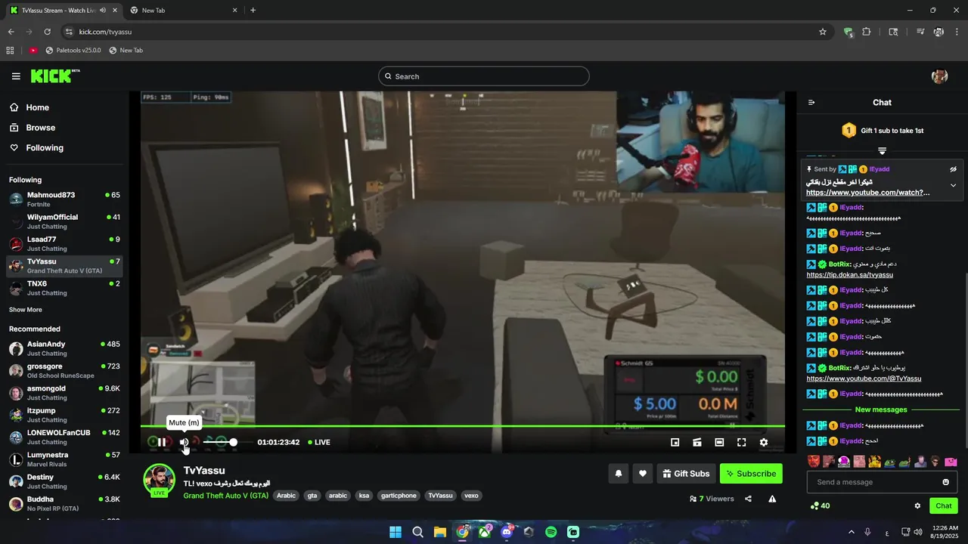Image resolution: width=968 pixels, height=544 pixels.
Task: Open video player settings gear
Action: pos(764,442)
